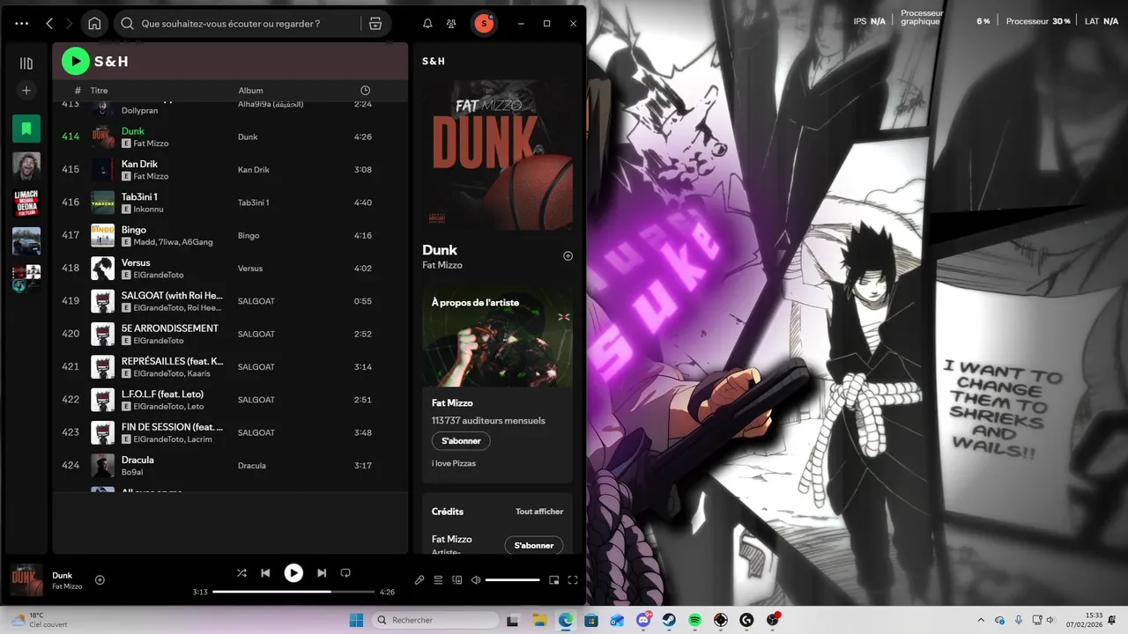Select the track 'Kan Drik' row
Viewport: 1128px width, 634px height.
[230, 170]
